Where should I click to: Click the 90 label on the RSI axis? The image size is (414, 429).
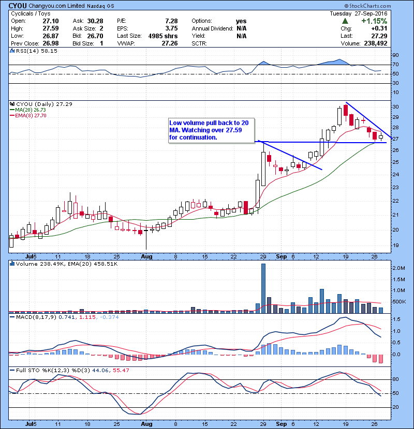pyautogui.click(x=396, y=55)
